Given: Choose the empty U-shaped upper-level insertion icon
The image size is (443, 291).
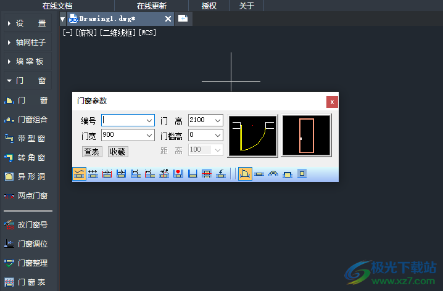Looking at the screenshot, I should coord(193,174).
